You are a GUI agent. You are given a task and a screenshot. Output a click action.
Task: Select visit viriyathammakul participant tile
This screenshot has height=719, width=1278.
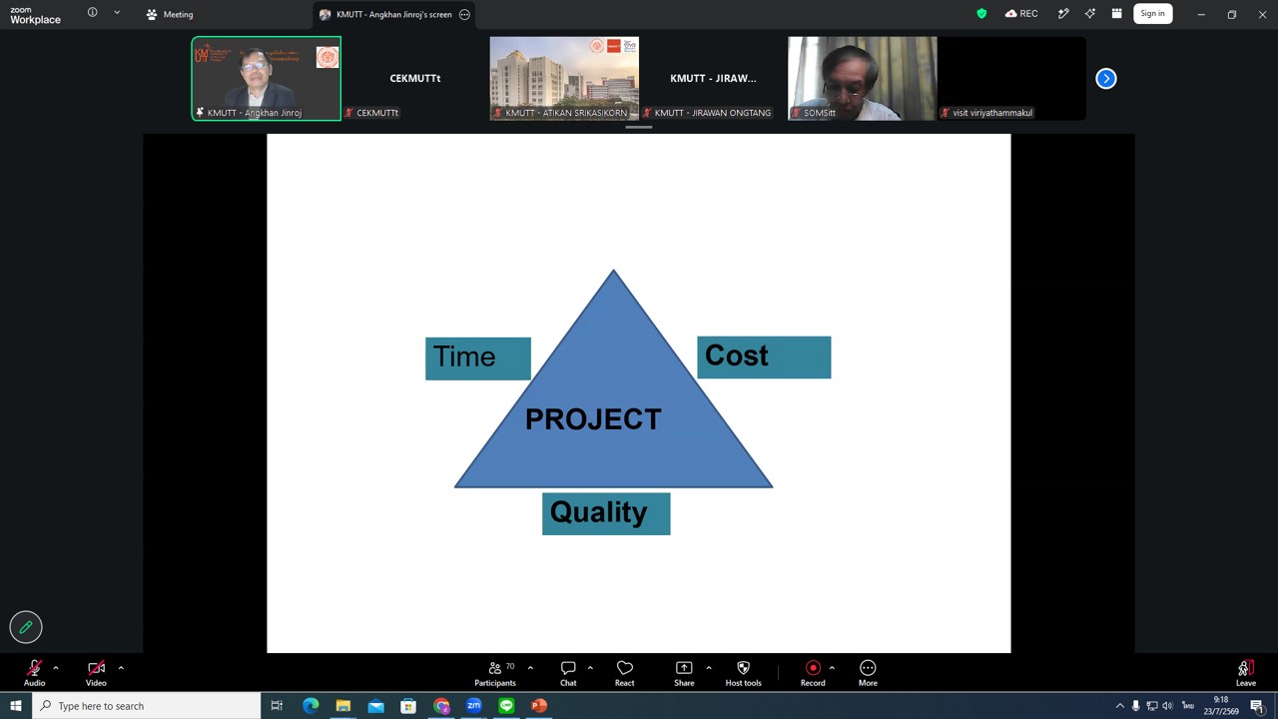pyautogui.click(x=1011, y=78)
